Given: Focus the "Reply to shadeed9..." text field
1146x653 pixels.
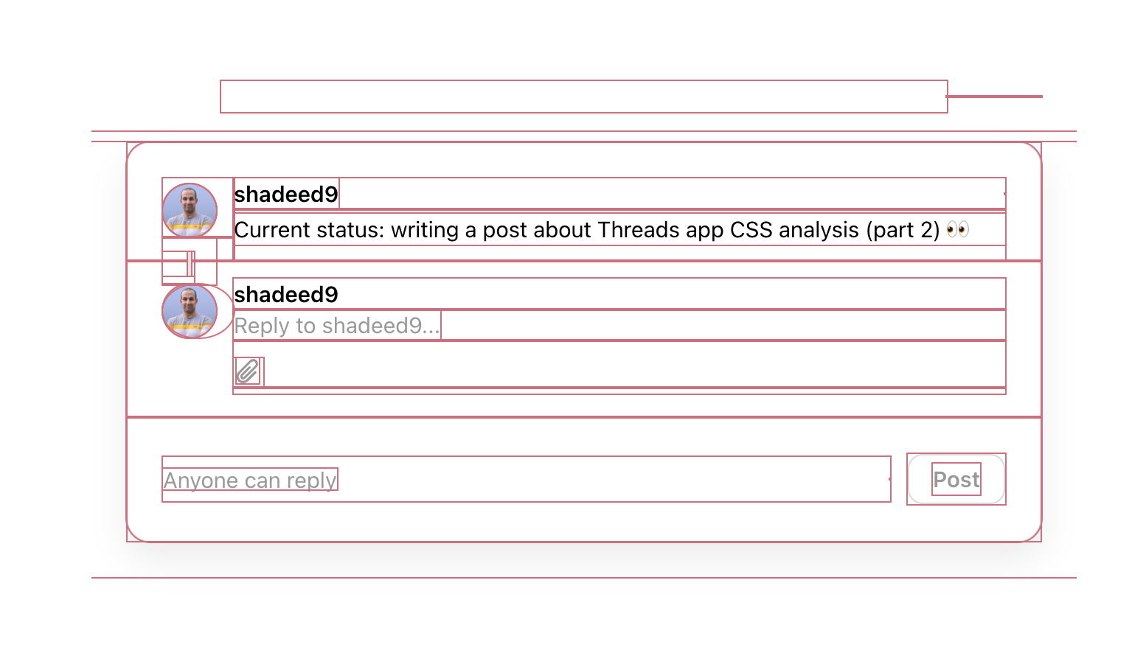Looking at the screenshot, I should (x=337, y=326).
